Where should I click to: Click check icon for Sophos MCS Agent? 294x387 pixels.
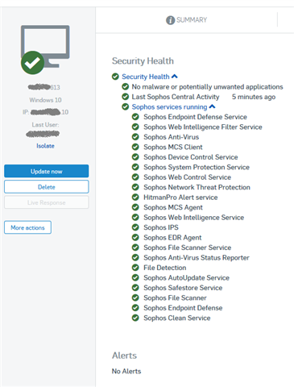tap(135, 207)
